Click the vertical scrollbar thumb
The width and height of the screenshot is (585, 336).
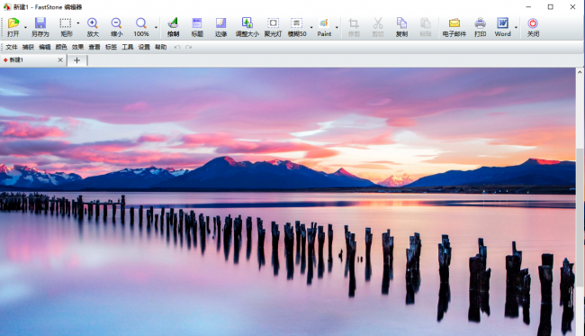[x=580, y=218]
